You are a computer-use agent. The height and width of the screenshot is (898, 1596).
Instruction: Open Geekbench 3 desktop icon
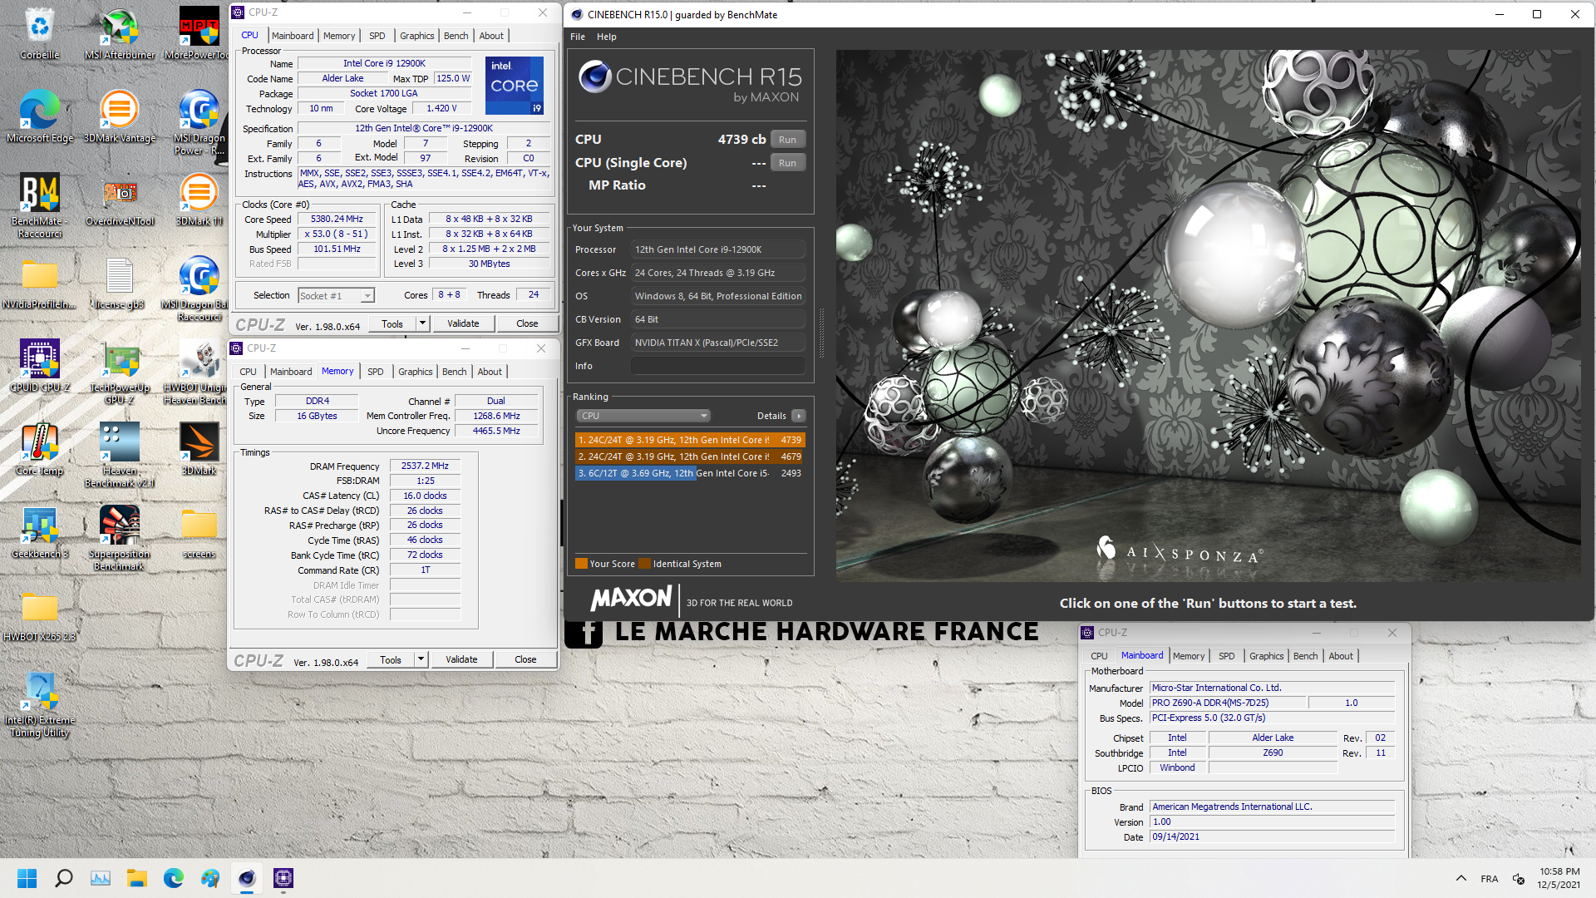pos(39,532)
